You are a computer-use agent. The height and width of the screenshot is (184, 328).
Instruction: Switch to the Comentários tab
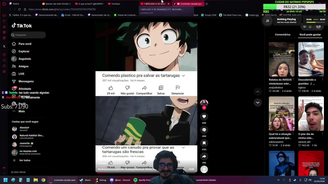[283, 34]
